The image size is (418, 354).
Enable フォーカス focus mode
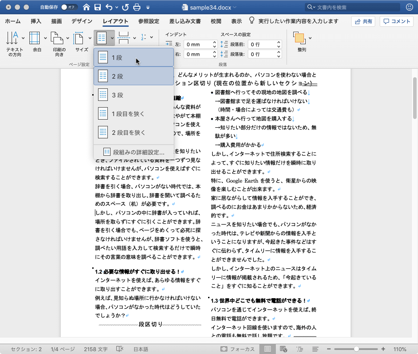pos(237,349)
